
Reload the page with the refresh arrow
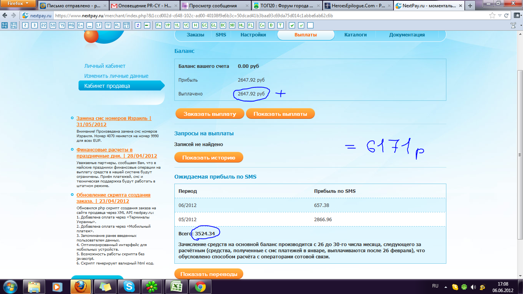point(507,16)
